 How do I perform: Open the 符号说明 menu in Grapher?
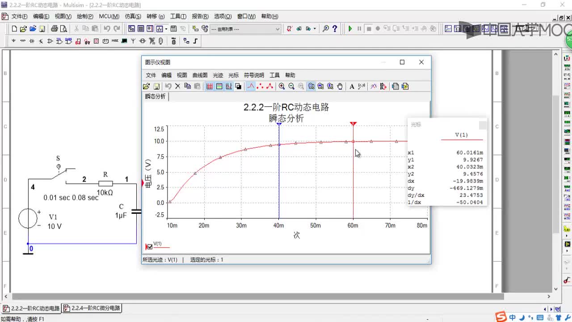pyautogui.click(x=254, y=75)
